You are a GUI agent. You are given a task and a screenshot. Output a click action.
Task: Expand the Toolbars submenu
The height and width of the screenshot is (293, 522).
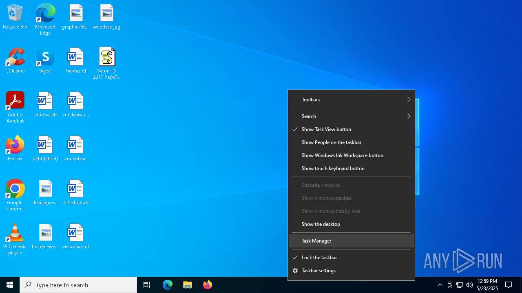[x=351, y=100]
